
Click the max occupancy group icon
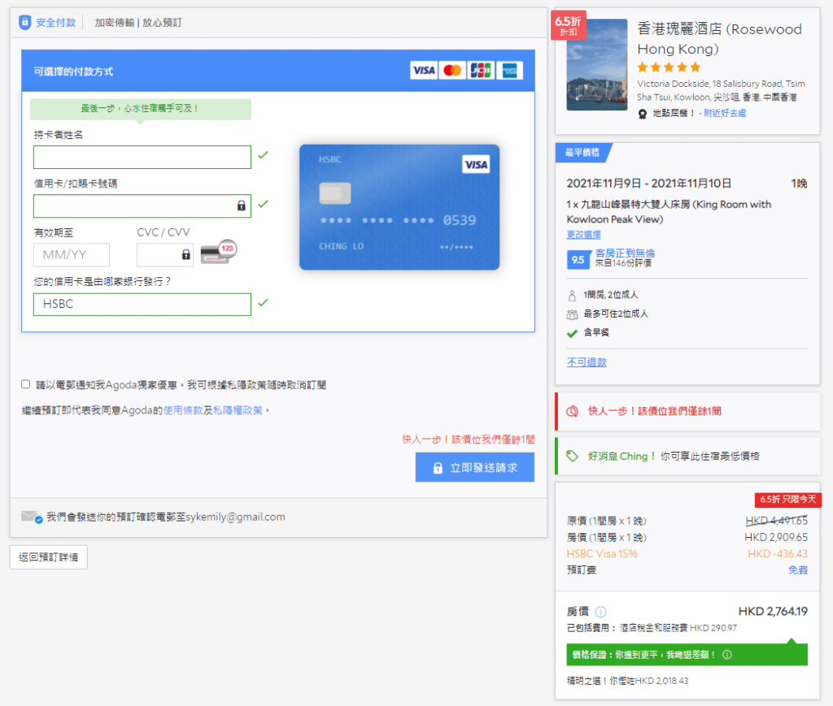(x=572, y=314)
